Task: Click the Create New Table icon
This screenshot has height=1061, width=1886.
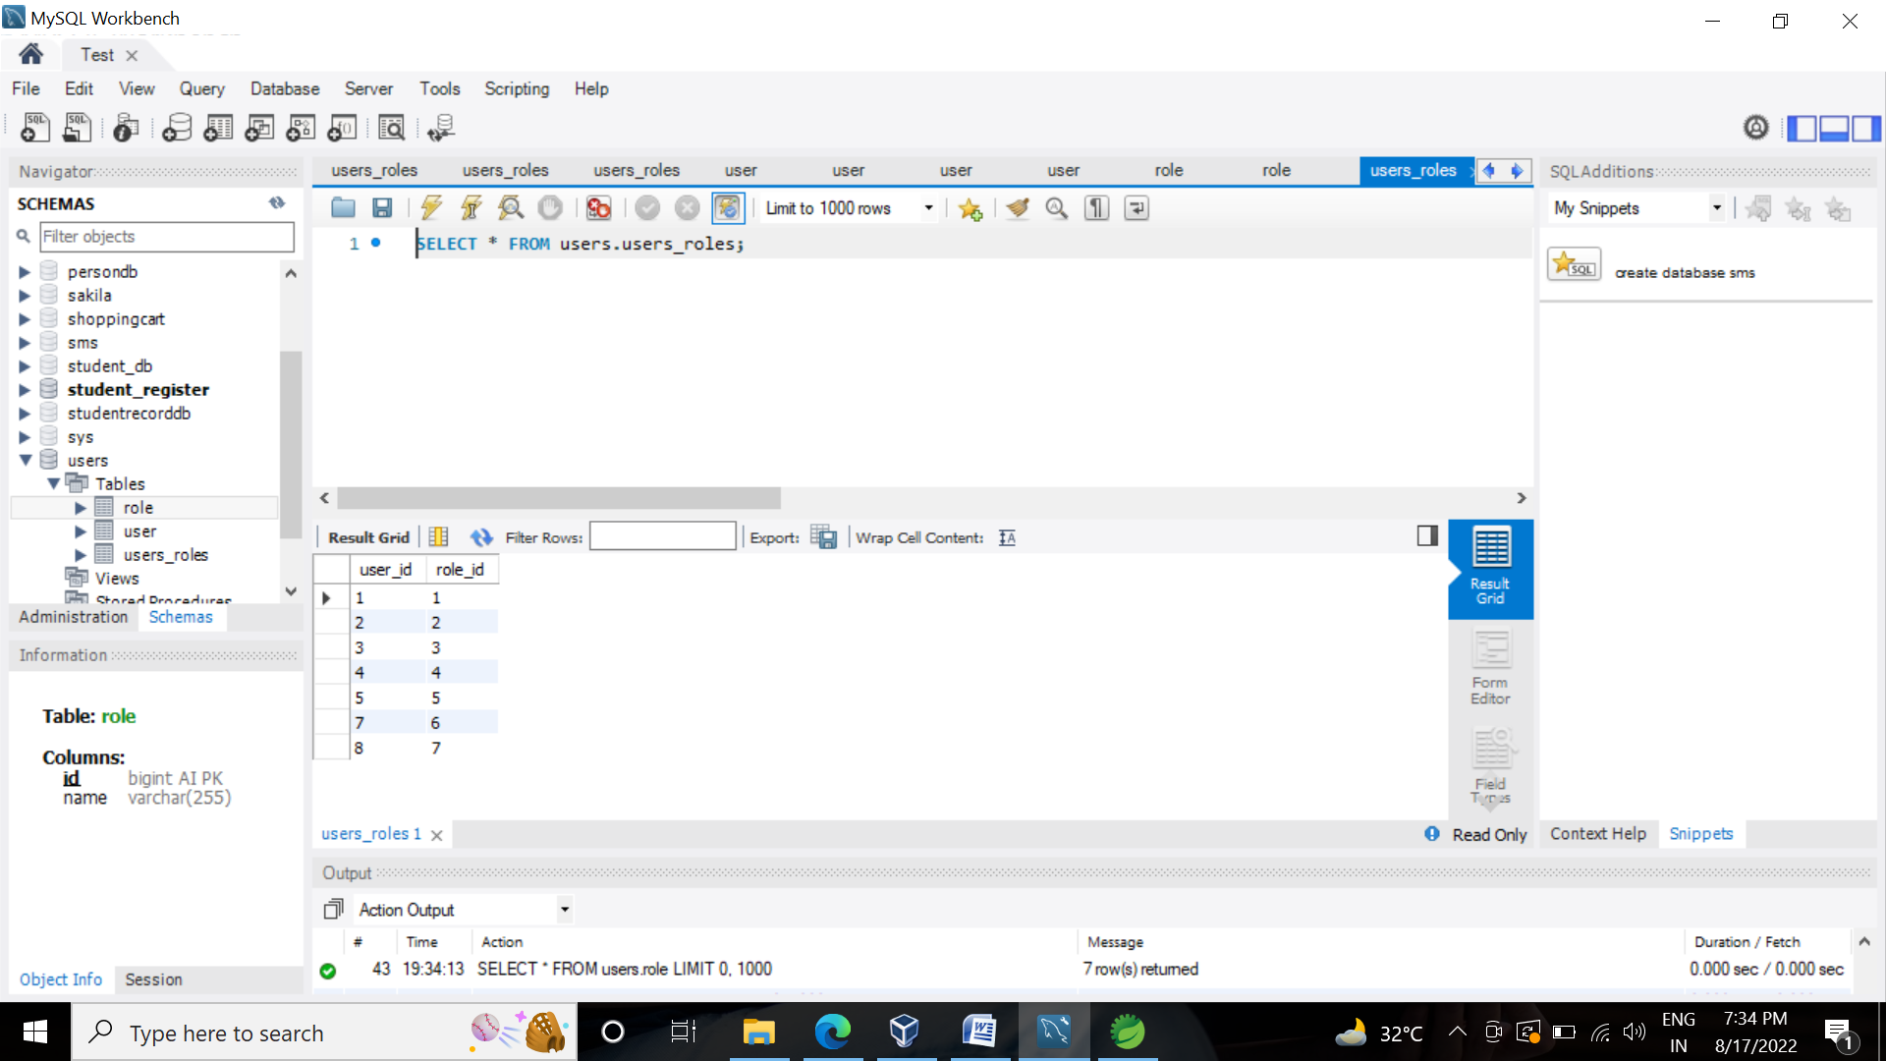Action: coord(218,128)
